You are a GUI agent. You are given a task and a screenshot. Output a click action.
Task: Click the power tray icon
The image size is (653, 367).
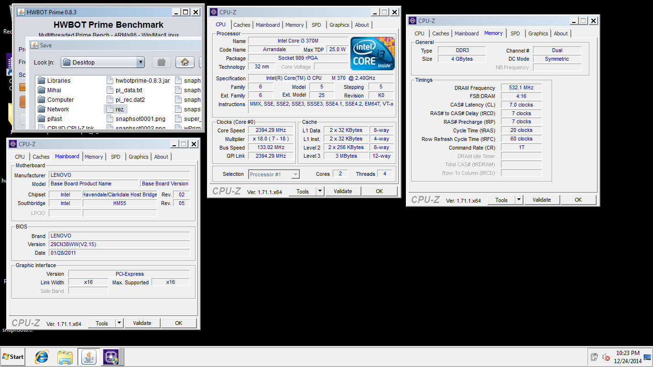tap(594, 357)
